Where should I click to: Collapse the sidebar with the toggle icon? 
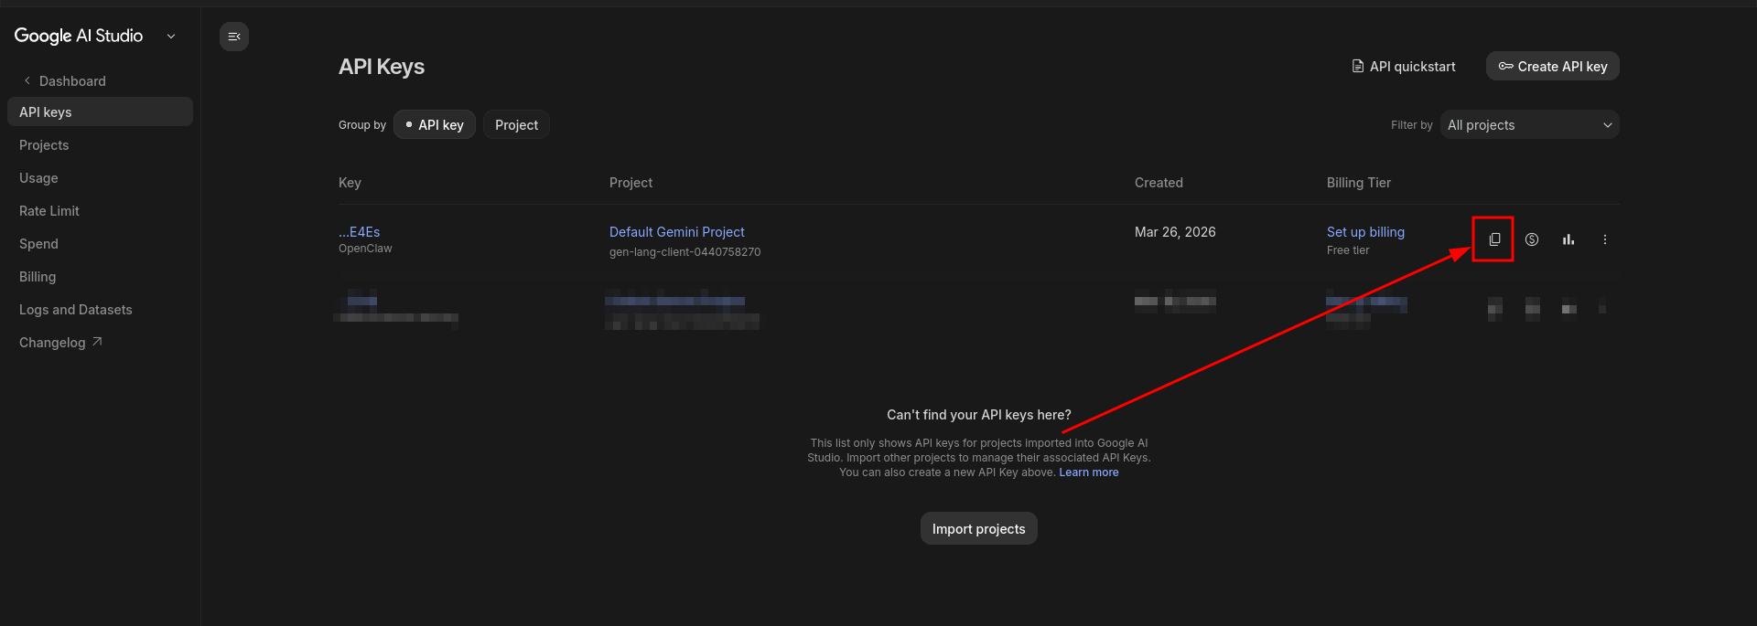click(234, 37)
